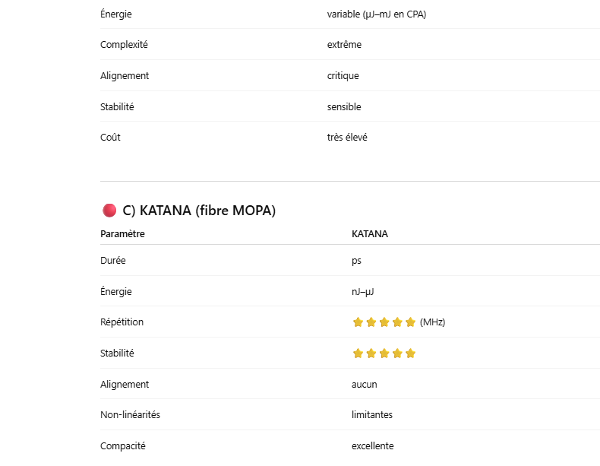Click the third star in KATANA Stabilité row
Screen dimensions: 600x466
[384, 353]
